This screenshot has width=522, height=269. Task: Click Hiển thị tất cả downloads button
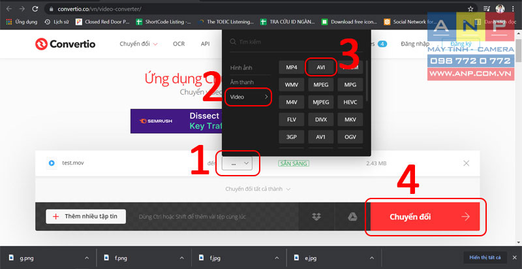[x=485, y=257]
